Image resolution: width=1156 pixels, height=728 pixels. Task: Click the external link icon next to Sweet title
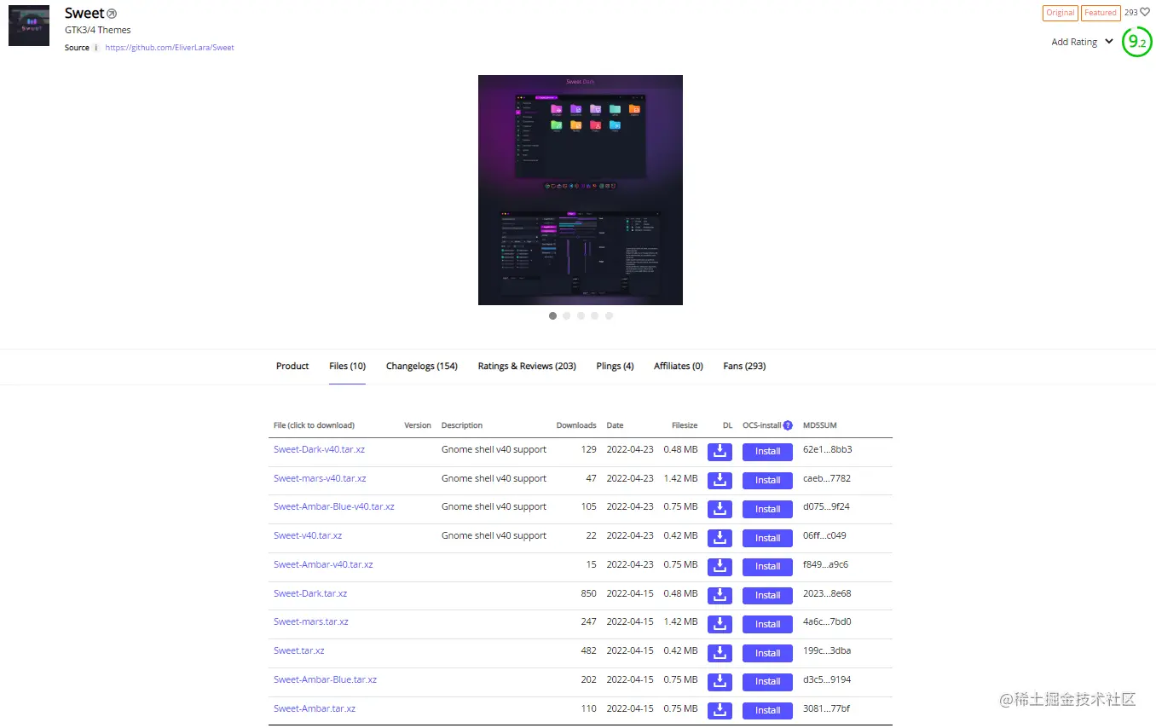(x=112, y=14)
